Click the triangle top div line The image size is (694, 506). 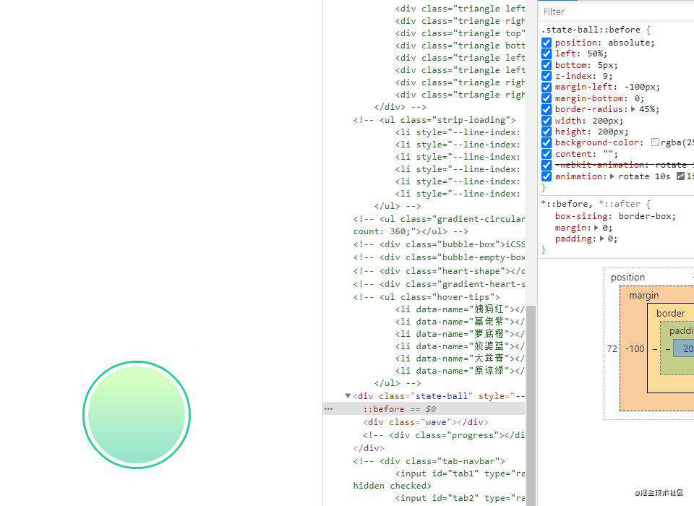[460, 33]
